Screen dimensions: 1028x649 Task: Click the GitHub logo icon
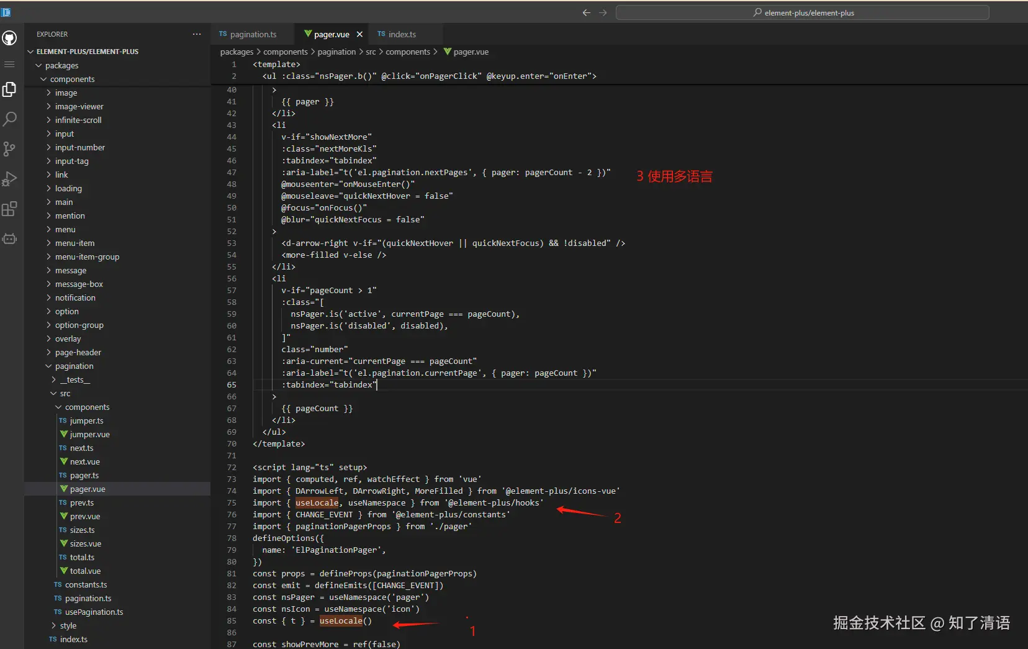(9, 39)
